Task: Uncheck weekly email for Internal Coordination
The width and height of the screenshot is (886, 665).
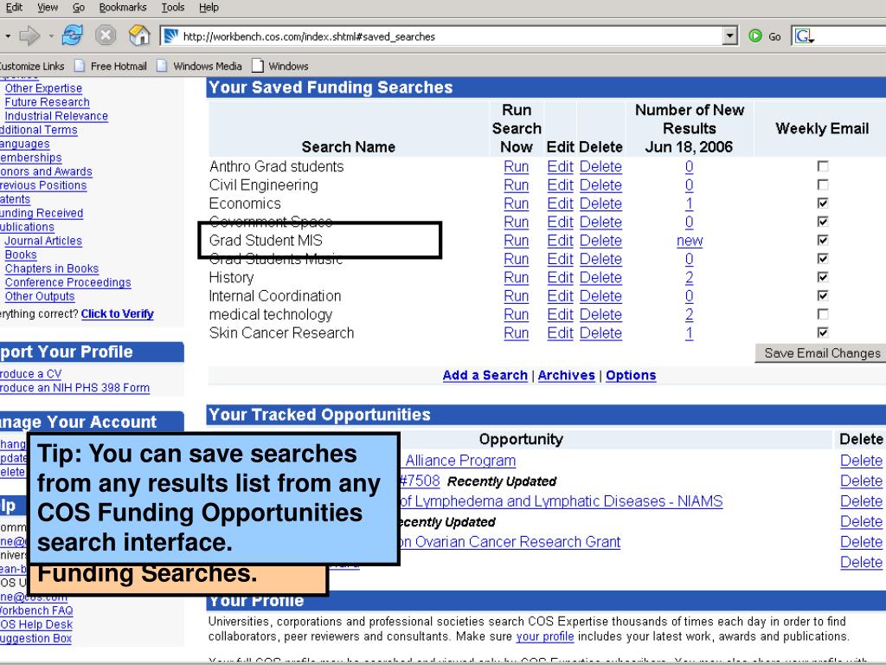Action: click(x=823, y=296)
